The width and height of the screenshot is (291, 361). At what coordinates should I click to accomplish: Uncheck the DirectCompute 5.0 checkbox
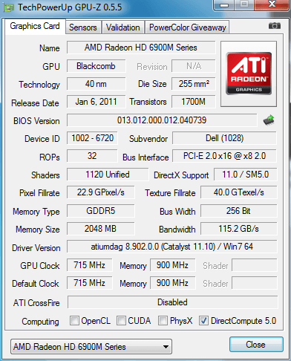tap(203, 320)
